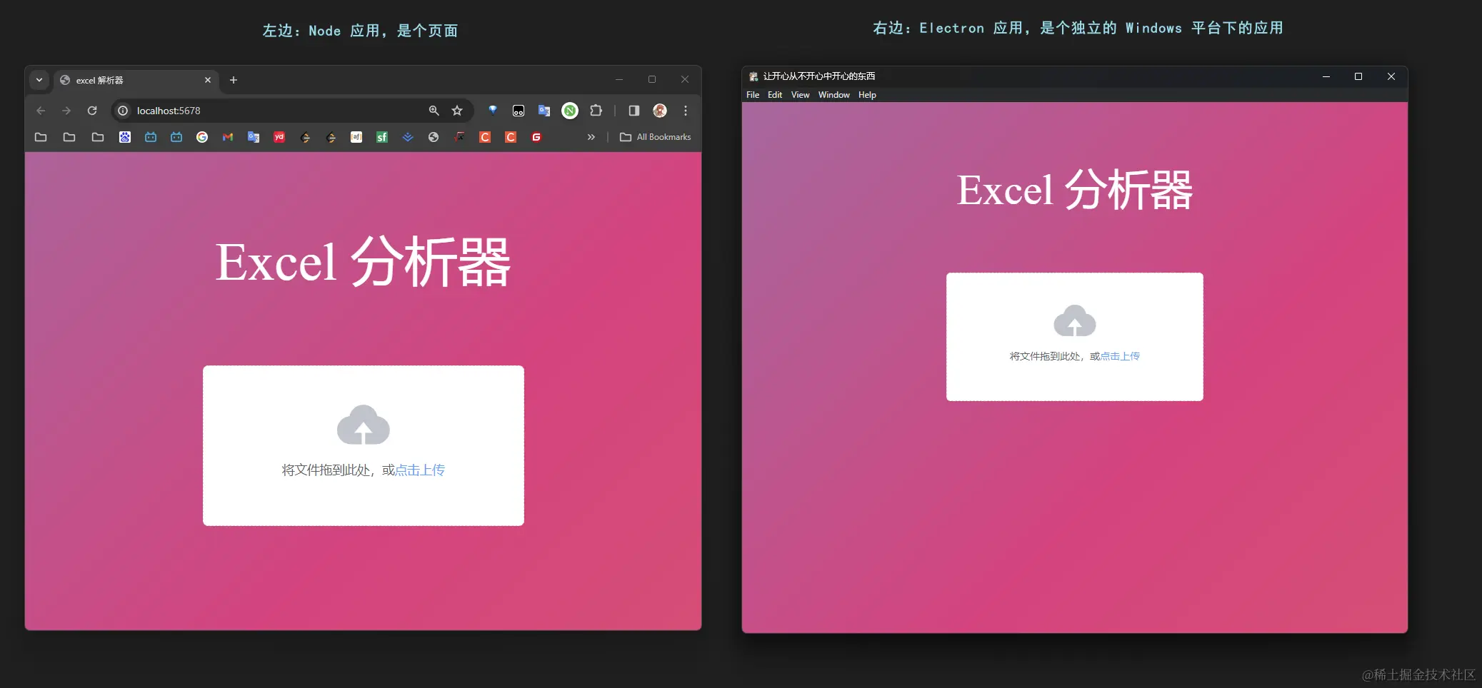Open the blue layered chevrons bookmark
The height and width of the screenshot is (688, 1482).
408,137
